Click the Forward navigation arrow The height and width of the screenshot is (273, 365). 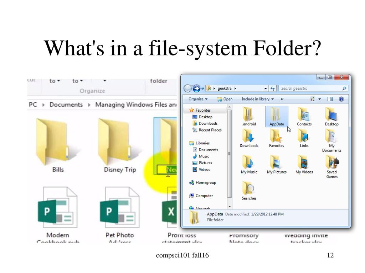196,89
